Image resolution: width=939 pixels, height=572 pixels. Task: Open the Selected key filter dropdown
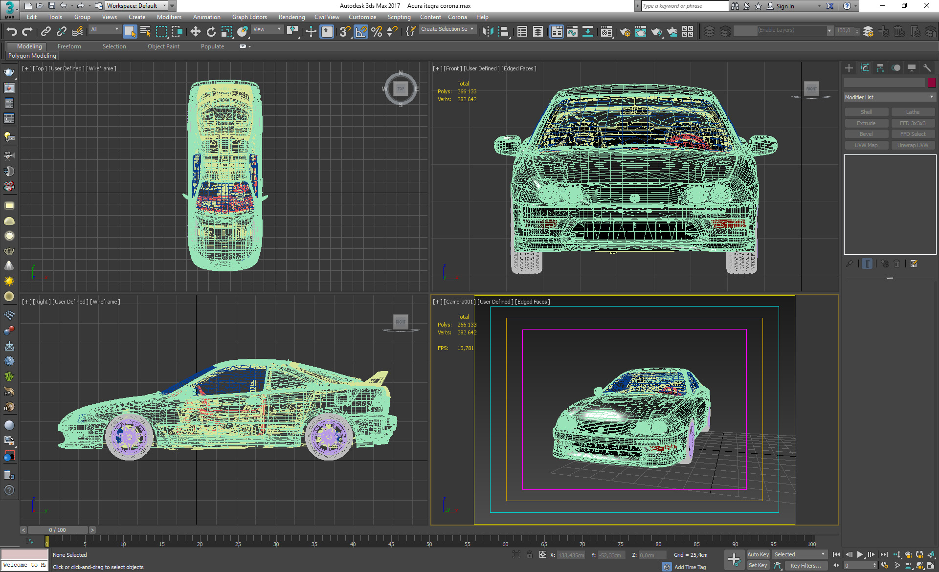pyautogui.click(x=800, y=554)
